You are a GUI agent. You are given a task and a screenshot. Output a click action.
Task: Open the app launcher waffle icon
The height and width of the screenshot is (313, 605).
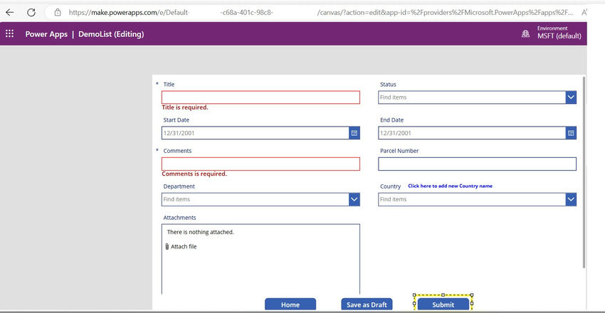point(10,34)
